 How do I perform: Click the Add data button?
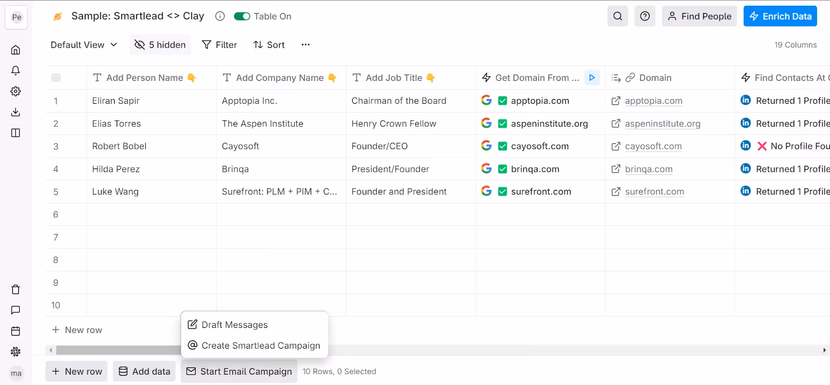click(144, 372)
